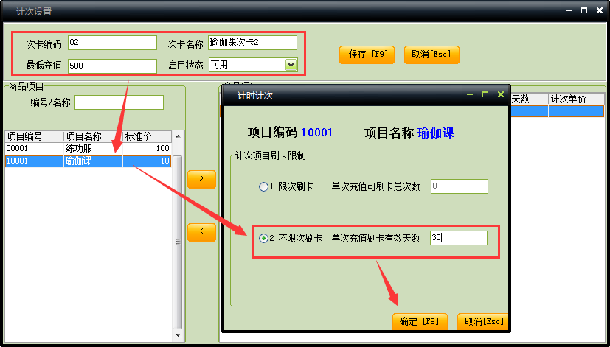Click the 次卡编码 field containing 02
The width and height of the screenshot is (610, 347).
pos(112,43)
